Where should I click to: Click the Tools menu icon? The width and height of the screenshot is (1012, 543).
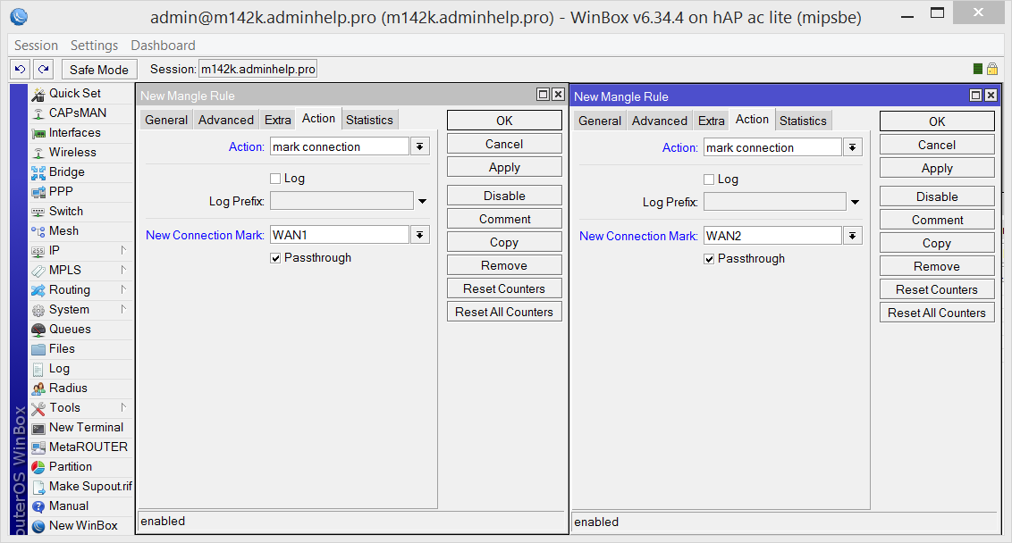38,408
